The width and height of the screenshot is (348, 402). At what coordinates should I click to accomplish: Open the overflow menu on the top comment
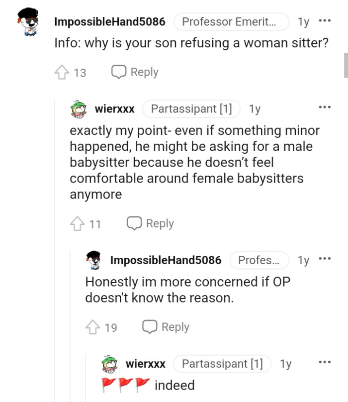coord(326,20)
